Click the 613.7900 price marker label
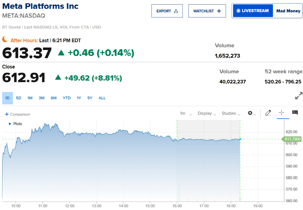The image size is (303, 210). (x=292, y=139)
